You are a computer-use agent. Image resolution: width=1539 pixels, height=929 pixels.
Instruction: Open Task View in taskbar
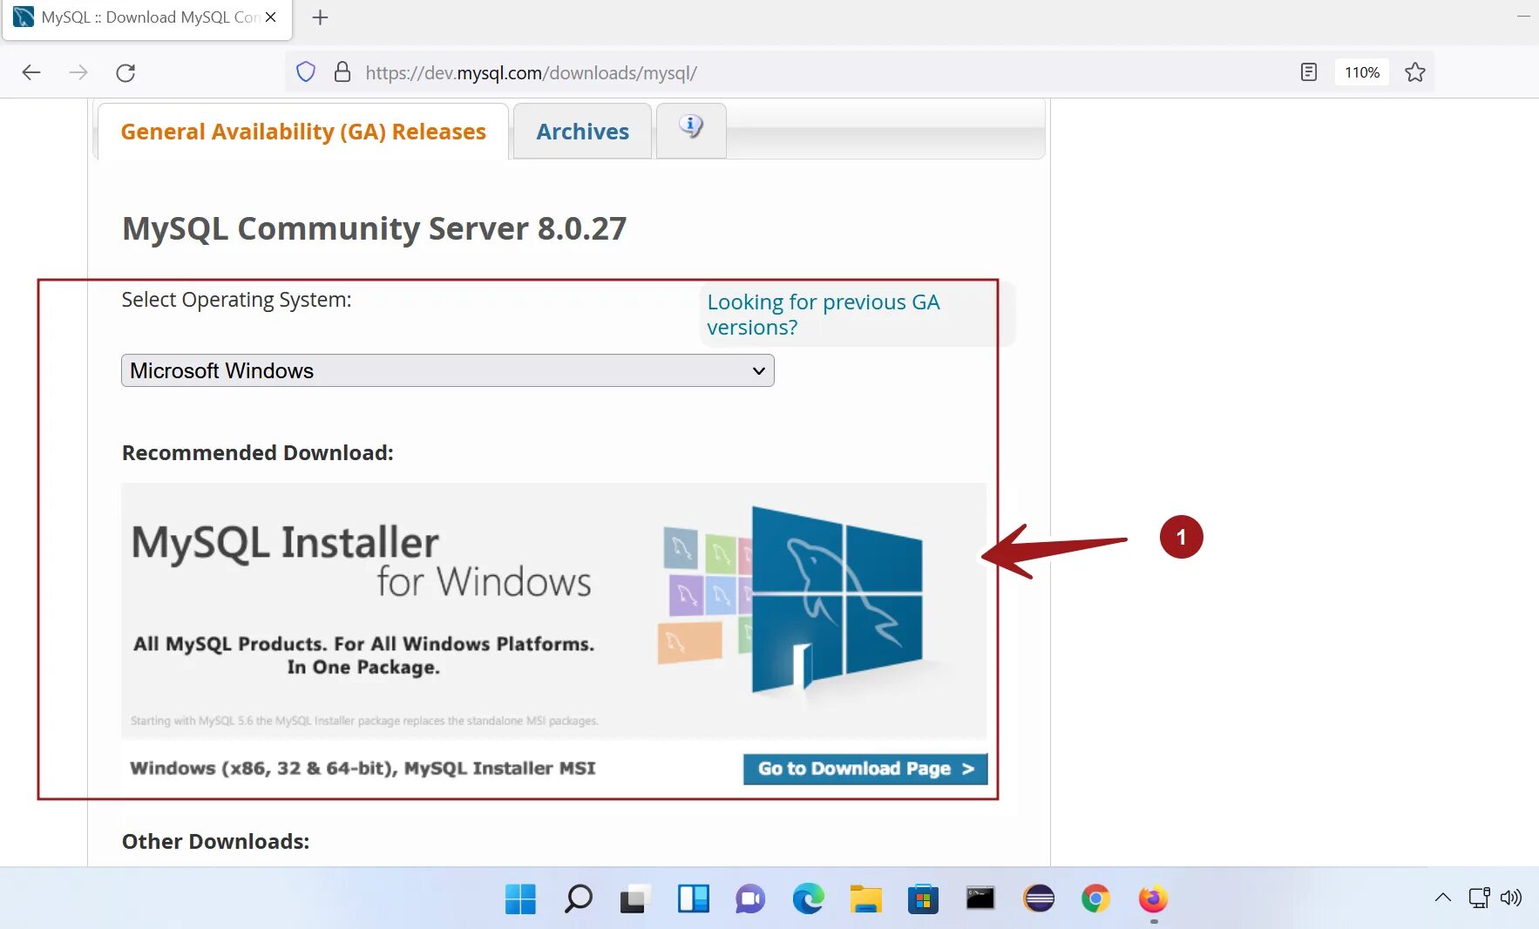635,898
